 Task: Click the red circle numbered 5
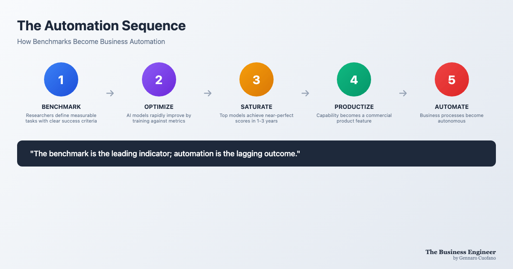452,80
